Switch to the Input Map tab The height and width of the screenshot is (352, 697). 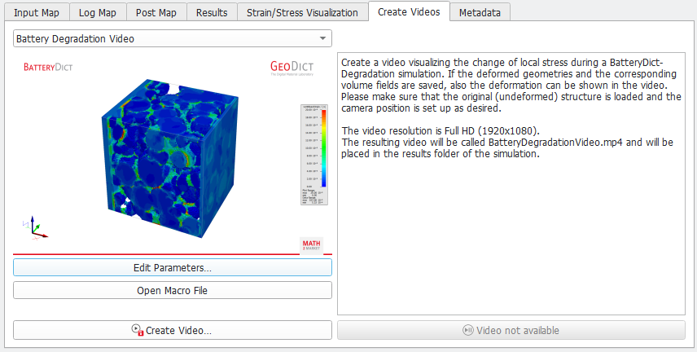[37, 12]
